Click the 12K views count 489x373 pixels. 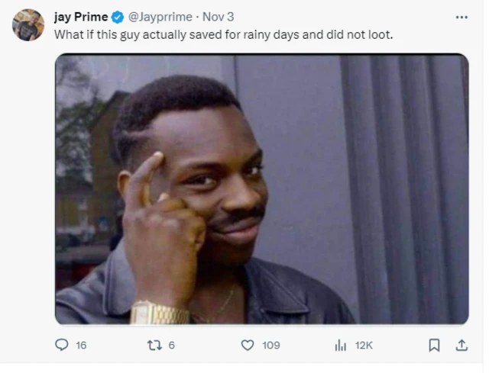[x=364, y=346]
